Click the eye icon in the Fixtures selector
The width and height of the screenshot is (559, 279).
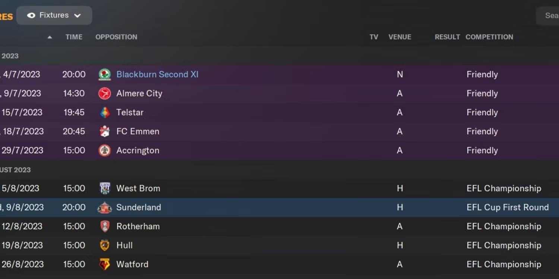31,15
